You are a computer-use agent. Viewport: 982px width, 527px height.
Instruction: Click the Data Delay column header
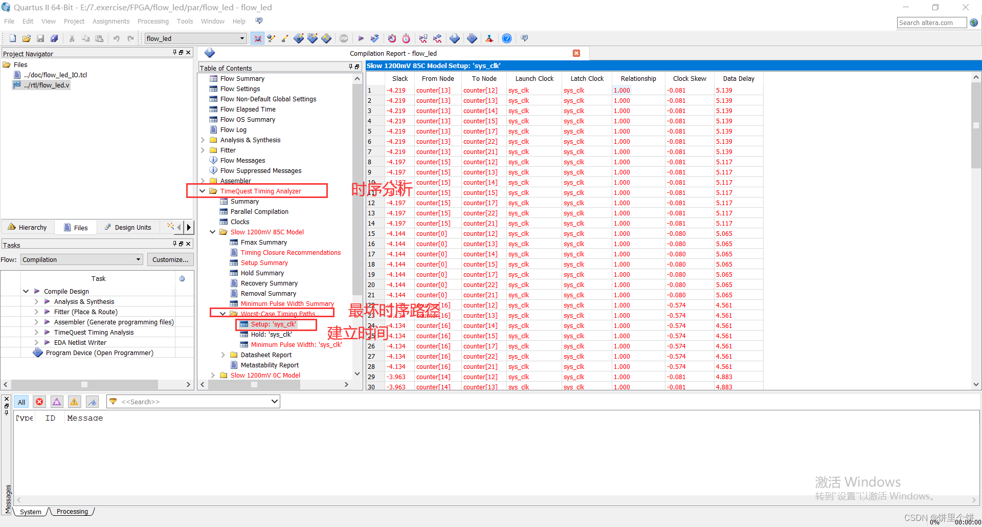click(x=739, y=78)
